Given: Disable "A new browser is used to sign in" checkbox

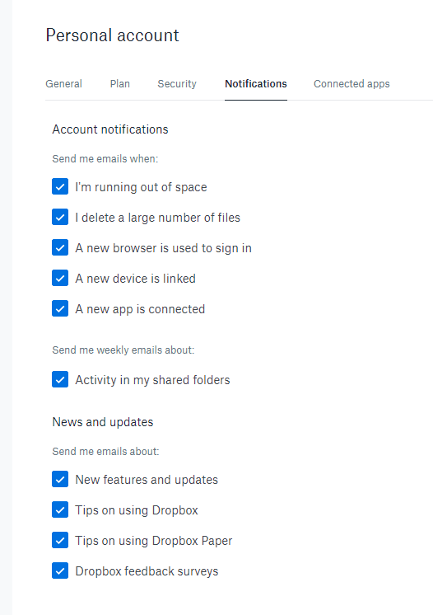Looking at the screenshot, I should coord(60,247).
